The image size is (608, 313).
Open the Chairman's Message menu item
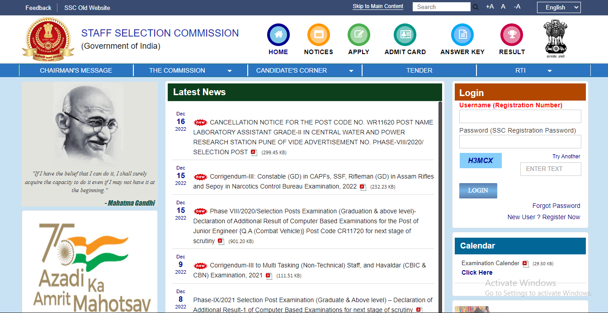tap(76, 70)
